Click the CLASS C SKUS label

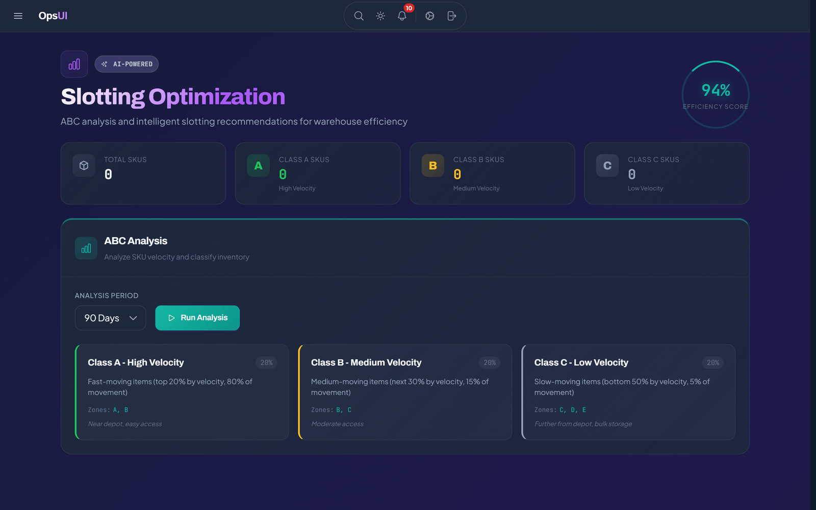point(653,160)
